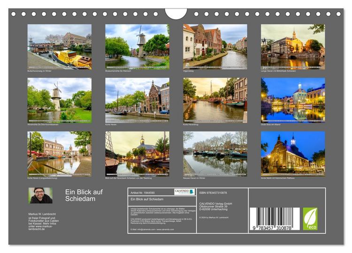Click the caption 'Buitenhavenweg im Winter'
352x253 pixels.
coord(39,71)
